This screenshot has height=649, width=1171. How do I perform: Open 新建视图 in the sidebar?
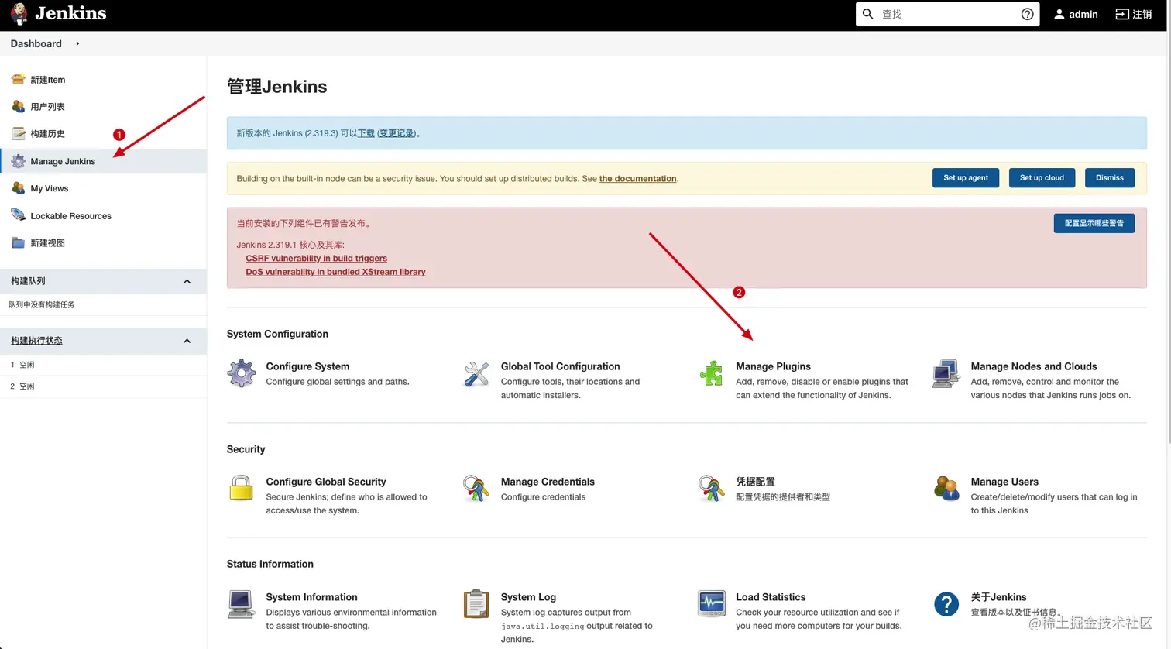48,243
